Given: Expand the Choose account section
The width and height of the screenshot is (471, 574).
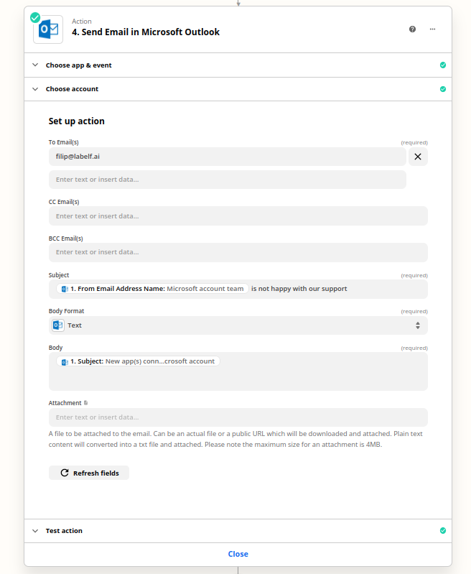Looking at the screenshot, I should click(x=35, y=89).
